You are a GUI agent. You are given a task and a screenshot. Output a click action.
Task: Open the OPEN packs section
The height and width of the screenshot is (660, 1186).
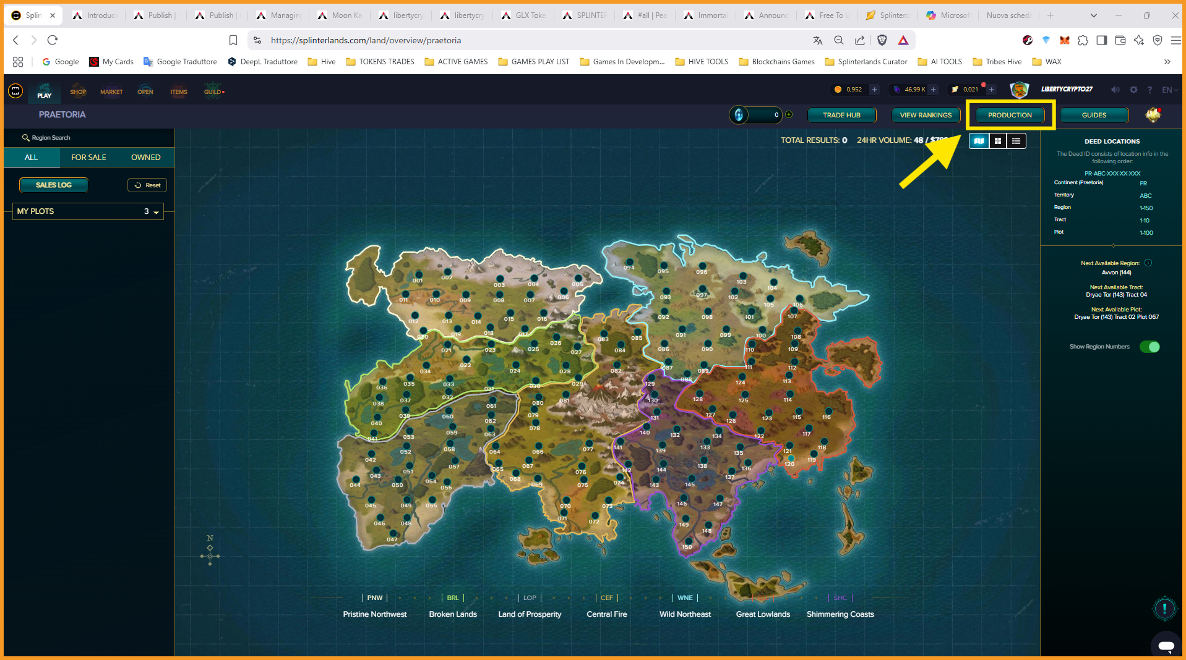[145, 92]
